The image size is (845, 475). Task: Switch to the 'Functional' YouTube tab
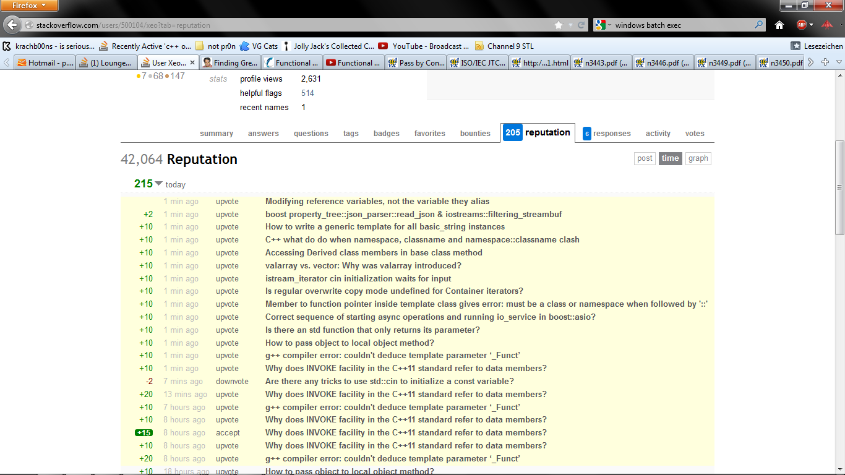[x=354, y=62]
